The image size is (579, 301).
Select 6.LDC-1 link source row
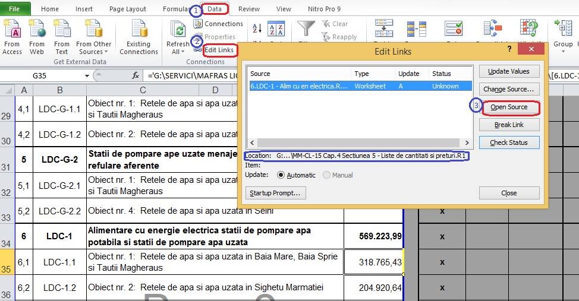click(x=360, y=86)
